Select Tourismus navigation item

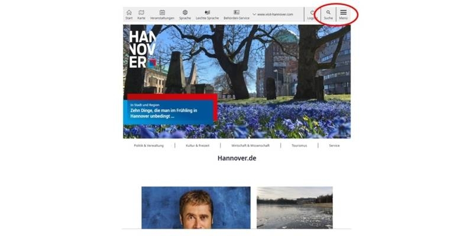tap(299, 145)
